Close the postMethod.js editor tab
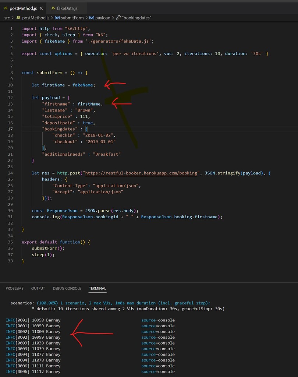 click(41, 8)
